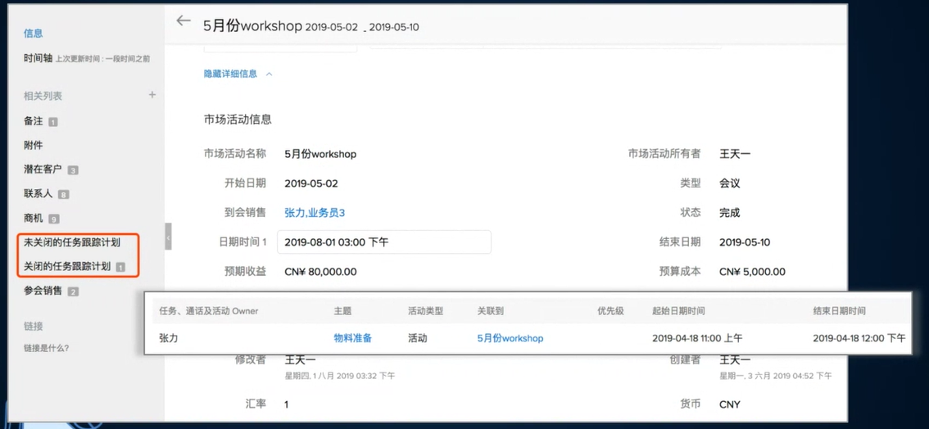Select 关闭的任务跟踪计划 list
929x429 pixels.
pos(67,267)
